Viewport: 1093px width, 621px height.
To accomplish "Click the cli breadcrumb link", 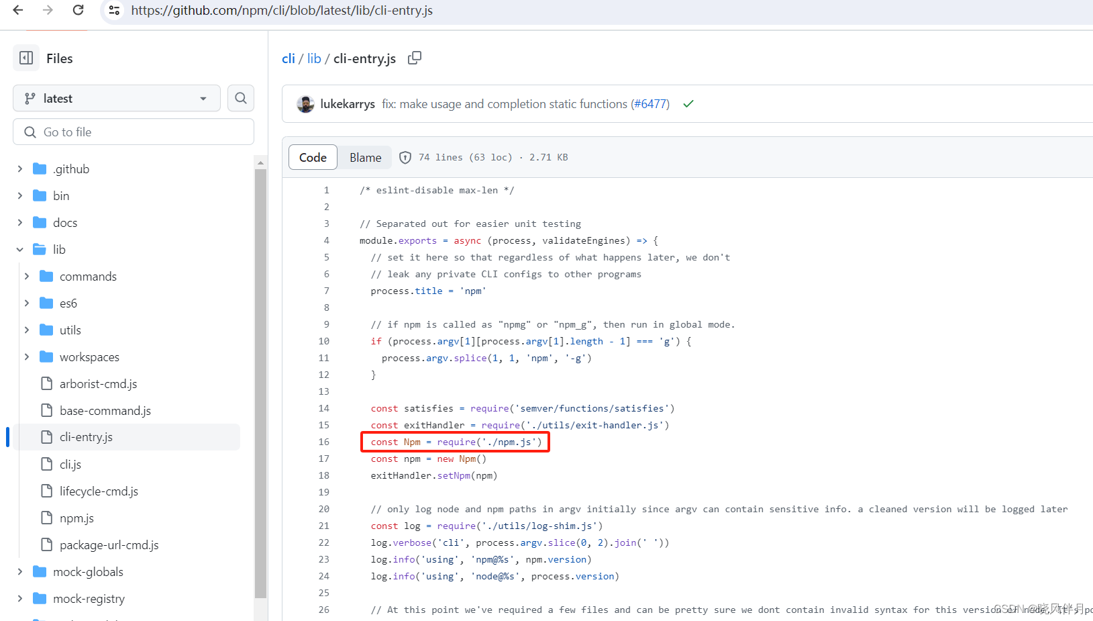I will point(289,58).
